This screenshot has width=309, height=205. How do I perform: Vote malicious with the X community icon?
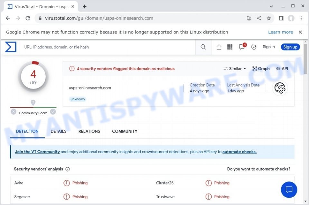(14, 112)
